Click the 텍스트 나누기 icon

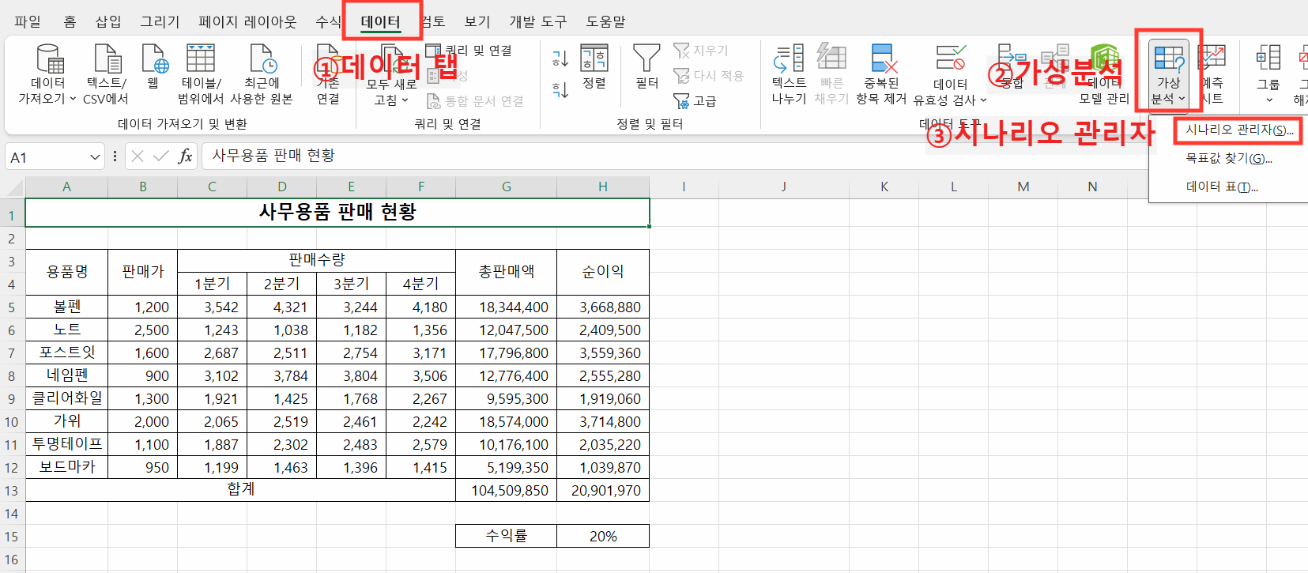(789, 58)
